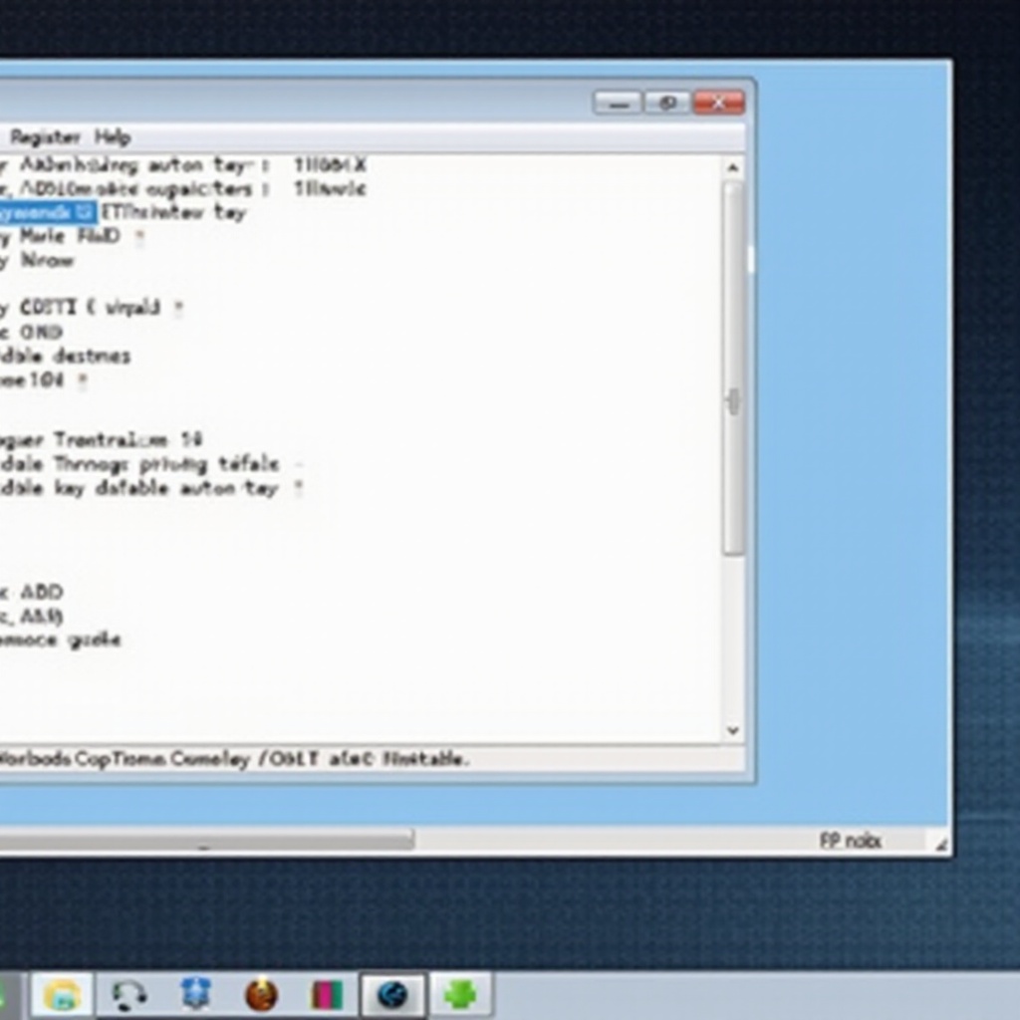Restore the inner window size
The width and height of the screenshot is (1020, 1020).
tap(666, 103)
